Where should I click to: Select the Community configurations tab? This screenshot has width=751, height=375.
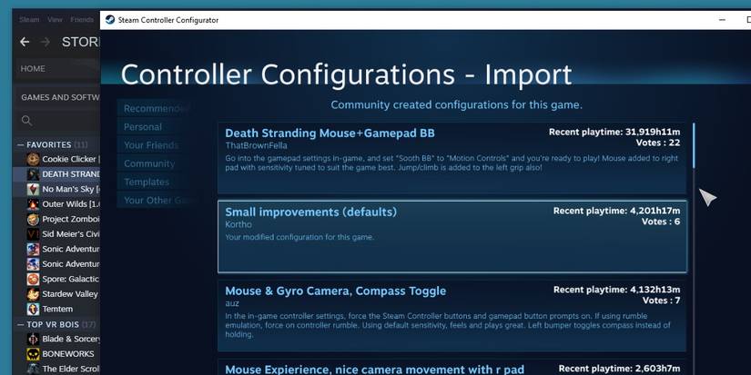pos(157,163)
